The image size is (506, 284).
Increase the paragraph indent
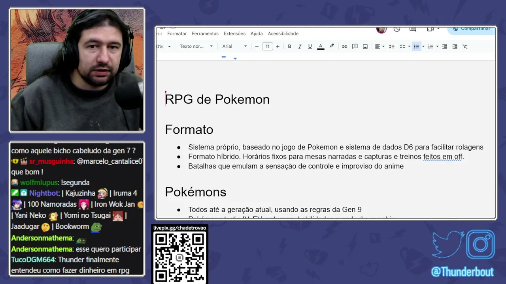pos(455,47)
